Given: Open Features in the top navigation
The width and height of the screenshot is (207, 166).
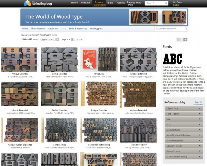Looking at the screenshot, I should point(86,3).
